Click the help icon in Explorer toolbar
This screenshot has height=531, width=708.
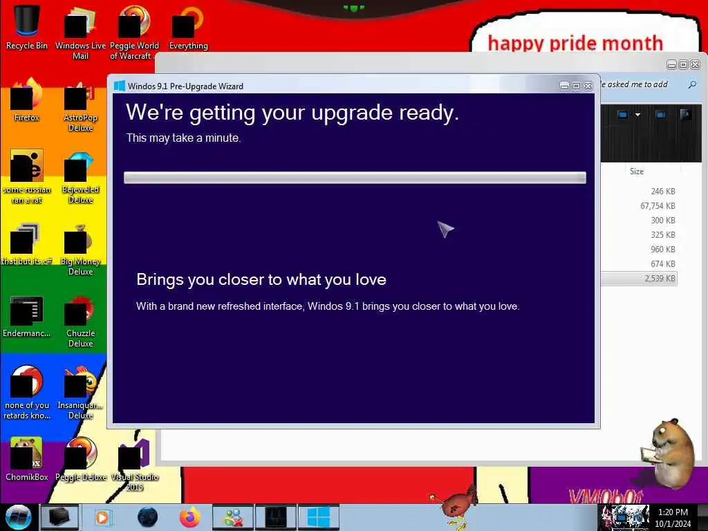pos(685,115)
